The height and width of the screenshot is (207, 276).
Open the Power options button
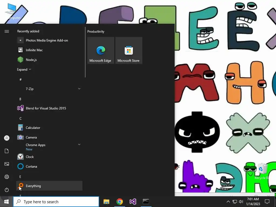click(x=7, y=190)
